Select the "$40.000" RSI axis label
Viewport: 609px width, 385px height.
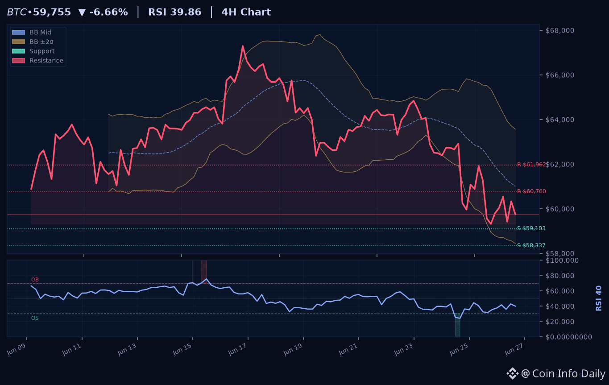click(x=560, y=306)
